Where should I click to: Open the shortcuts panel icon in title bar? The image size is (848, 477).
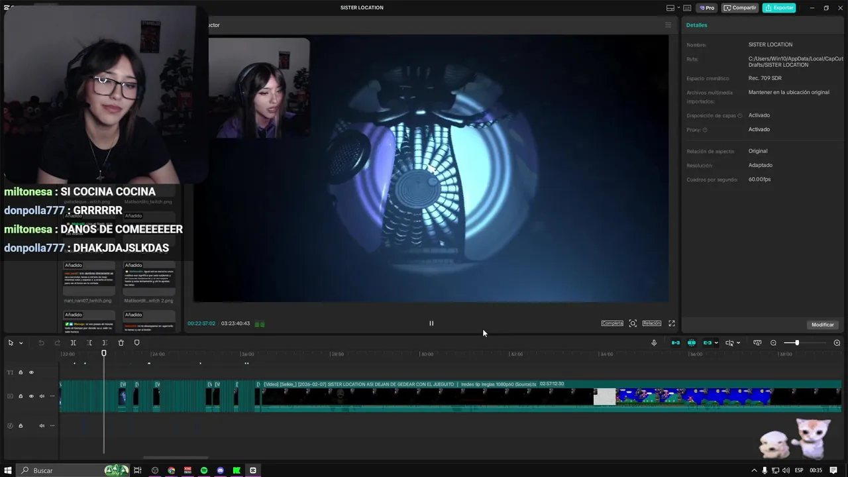coord(687,8)
